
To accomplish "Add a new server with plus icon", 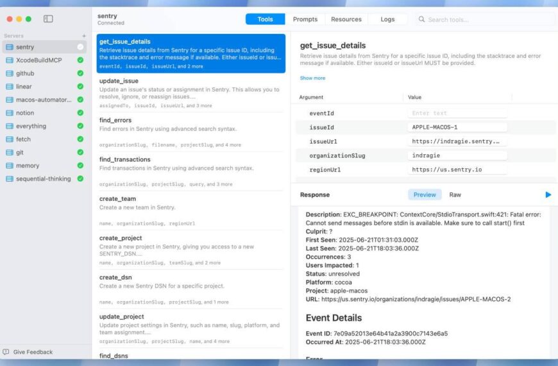I will pyautogui.click(x=84, y=36).
